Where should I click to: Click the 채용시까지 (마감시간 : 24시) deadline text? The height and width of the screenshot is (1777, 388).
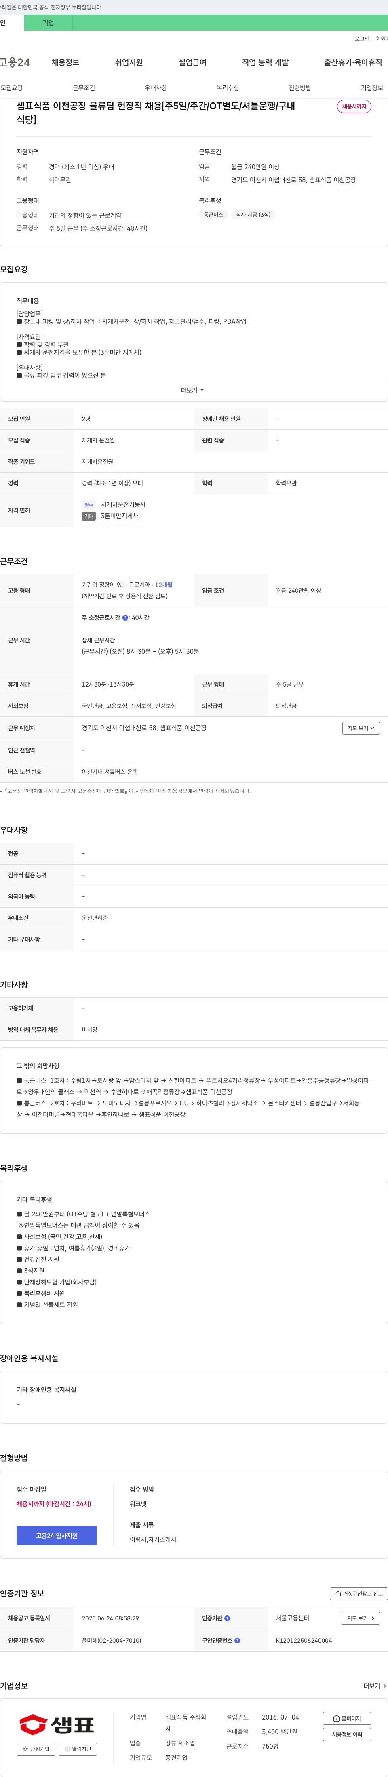point(54,1504)
